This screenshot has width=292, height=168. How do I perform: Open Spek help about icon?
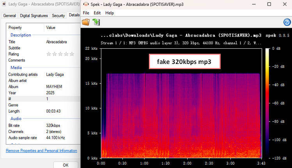pyautogui.click(x=287, y=22)
